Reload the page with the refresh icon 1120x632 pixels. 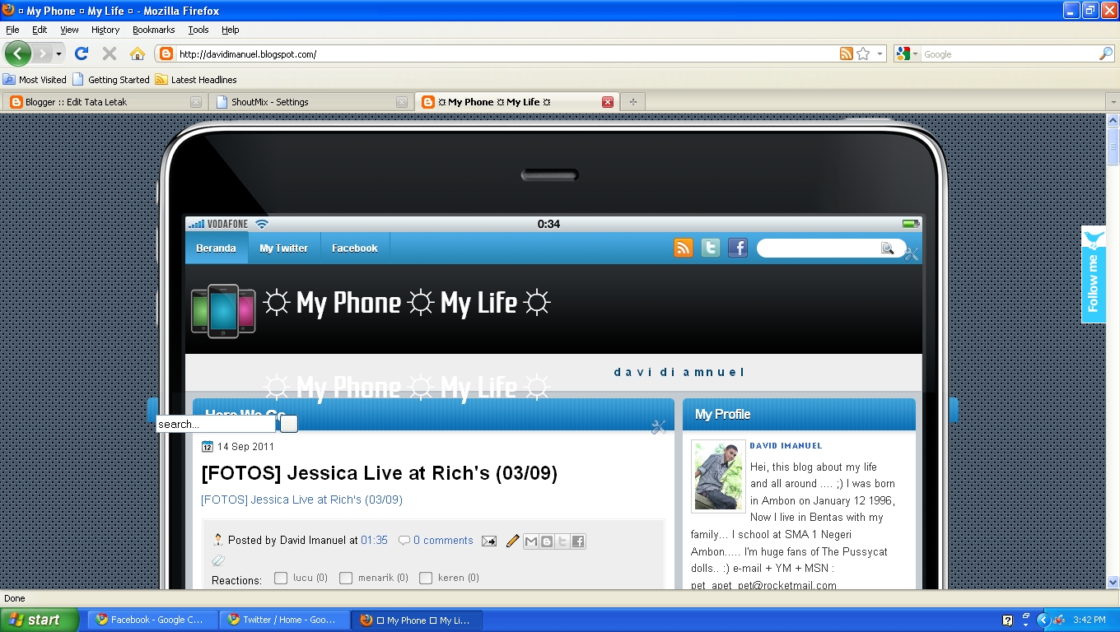[82, 53]
